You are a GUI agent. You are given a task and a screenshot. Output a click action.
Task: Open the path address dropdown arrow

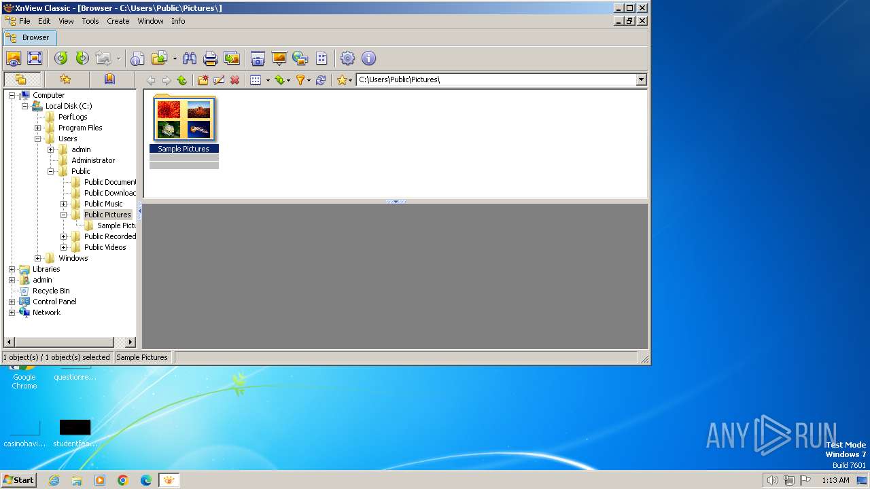[641, 80]
